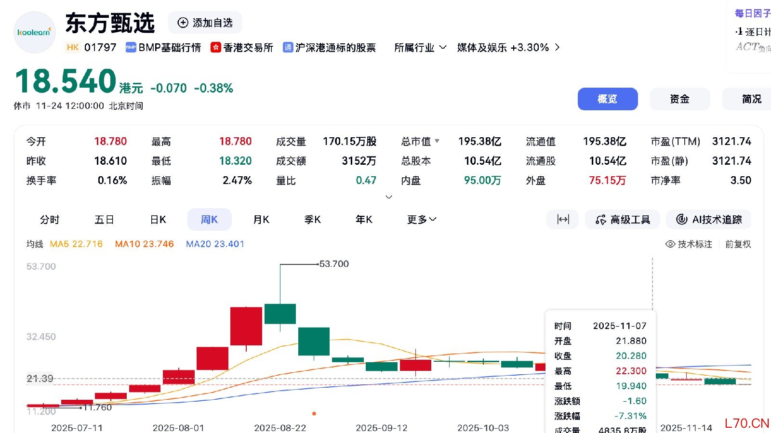771x433 pixels.
Task: Select the 月K chart tab
Action: (x=261, y=220)
